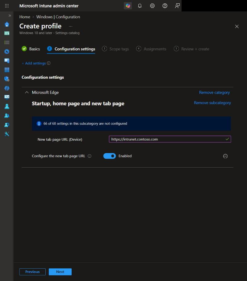
Task: Click the Home breadcrumb
Action: (x=25, y=17)
